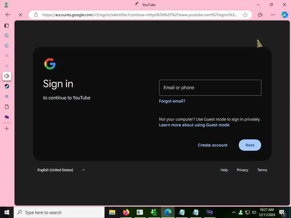Screen dimensions: 291x218
Task: Select the Edge taskbar icon
Action: coord(168,212)
